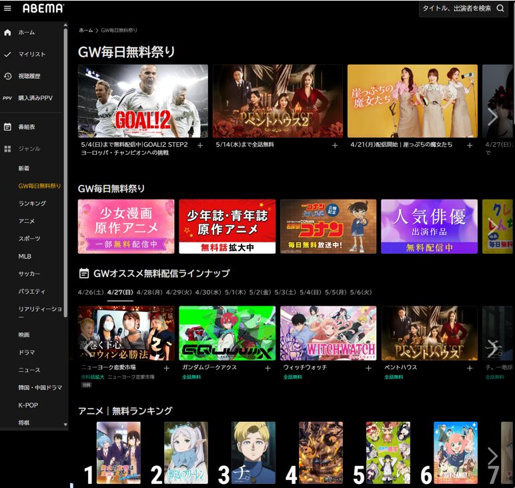
Task: Click ホーム breadcrumb link
Action: [86, 30]
